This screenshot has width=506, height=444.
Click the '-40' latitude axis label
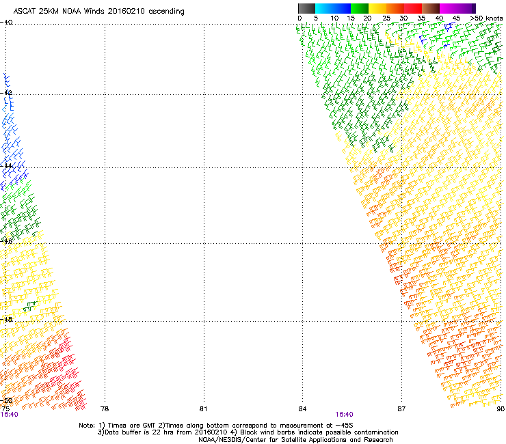(x=6, y=23)
